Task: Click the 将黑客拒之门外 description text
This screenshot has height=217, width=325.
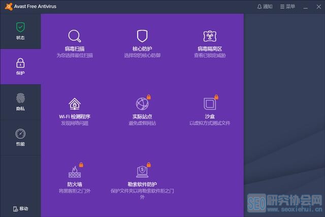Action: tap(75, 191)
